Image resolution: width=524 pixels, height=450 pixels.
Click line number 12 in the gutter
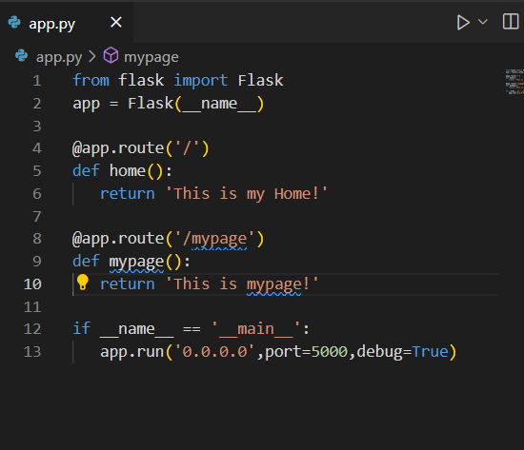pyautogui.click(x=32, y=329)
